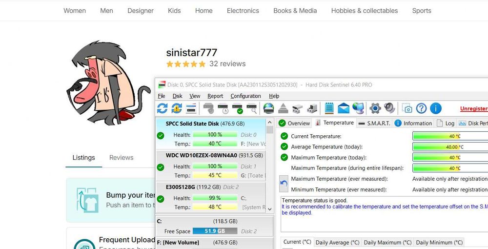Image resolution: width=488 pixels, height=249 pixels.
Task: Open the Configuration menu
Action: pyautogui.click(x=245, y=96)
